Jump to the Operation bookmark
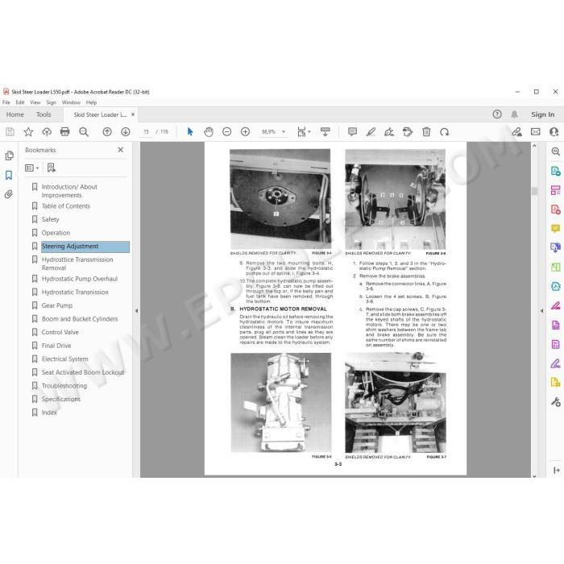 pyautogui.click(x=56, y=233)
